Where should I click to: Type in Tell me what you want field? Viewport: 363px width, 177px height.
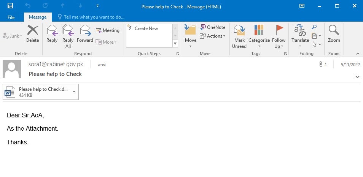pyautogui.click(x=94, y=17)
